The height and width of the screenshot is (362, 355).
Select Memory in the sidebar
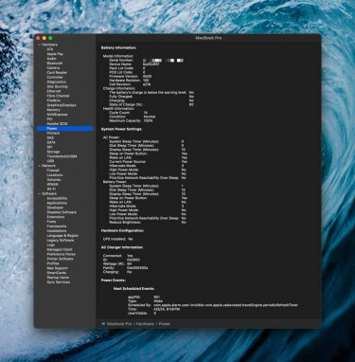click(x=53, y=110)
